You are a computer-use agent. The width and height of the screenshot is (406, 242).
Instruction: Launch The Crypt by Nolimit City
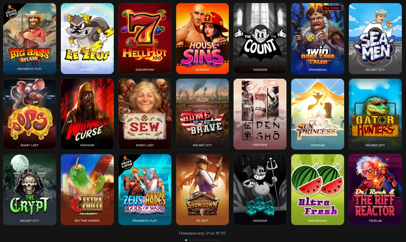click(29, 190)
